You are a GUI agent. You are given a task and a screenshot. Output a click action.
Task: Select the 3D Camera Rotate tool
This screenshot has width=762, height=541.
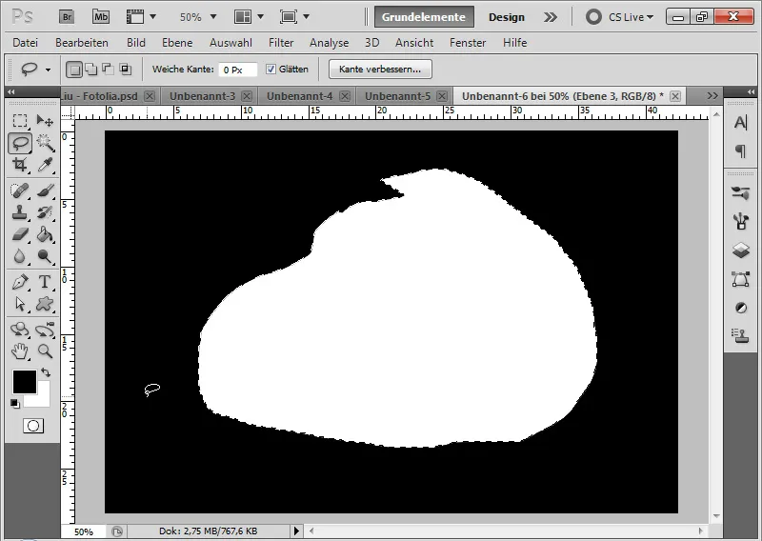[x=45, y=331]
